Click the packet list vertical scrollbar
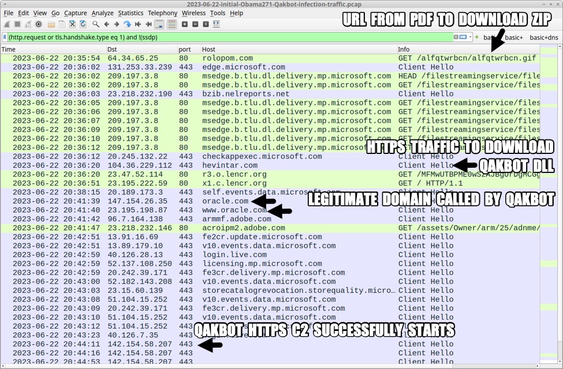The height and width of the screenshot is (369, 563). [560, 205]
